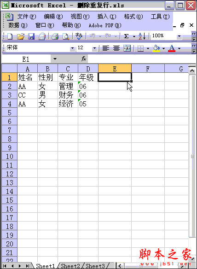This screenshot has width=197, height=269.
Task: Click the last-sheet navigation arrow
Action: pyautogui.click(x=28, y=266)
